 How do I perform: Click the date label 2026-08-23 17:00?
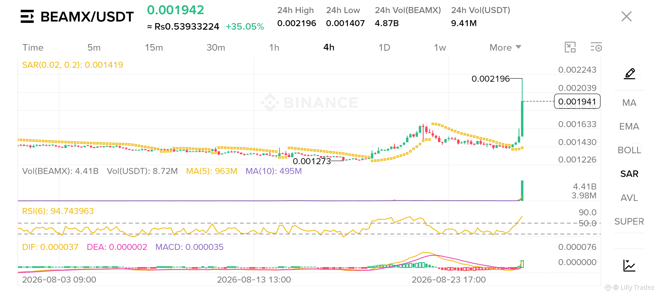pyautogui.click(x=449, y=280)
